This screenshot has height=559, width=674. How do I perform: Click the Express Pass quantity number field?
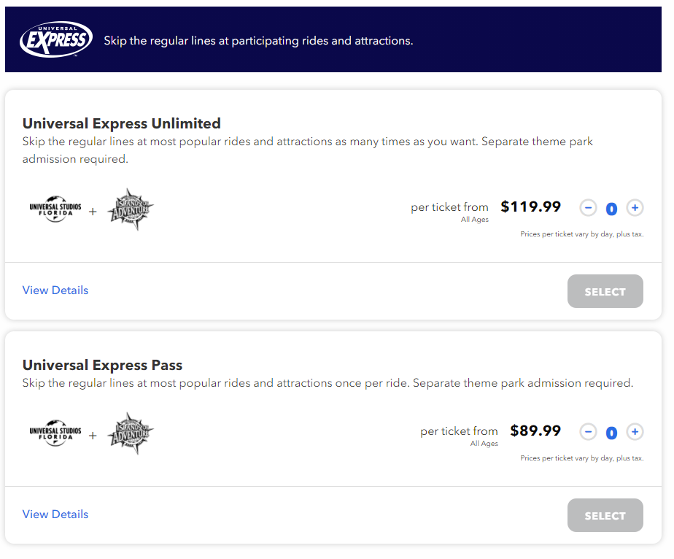[611, 433]
